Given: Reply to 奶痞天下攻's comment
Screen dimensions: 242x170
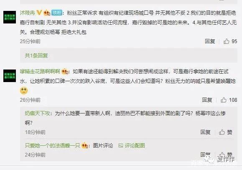Looking at the screenshot, I should (x=205, y=132).
